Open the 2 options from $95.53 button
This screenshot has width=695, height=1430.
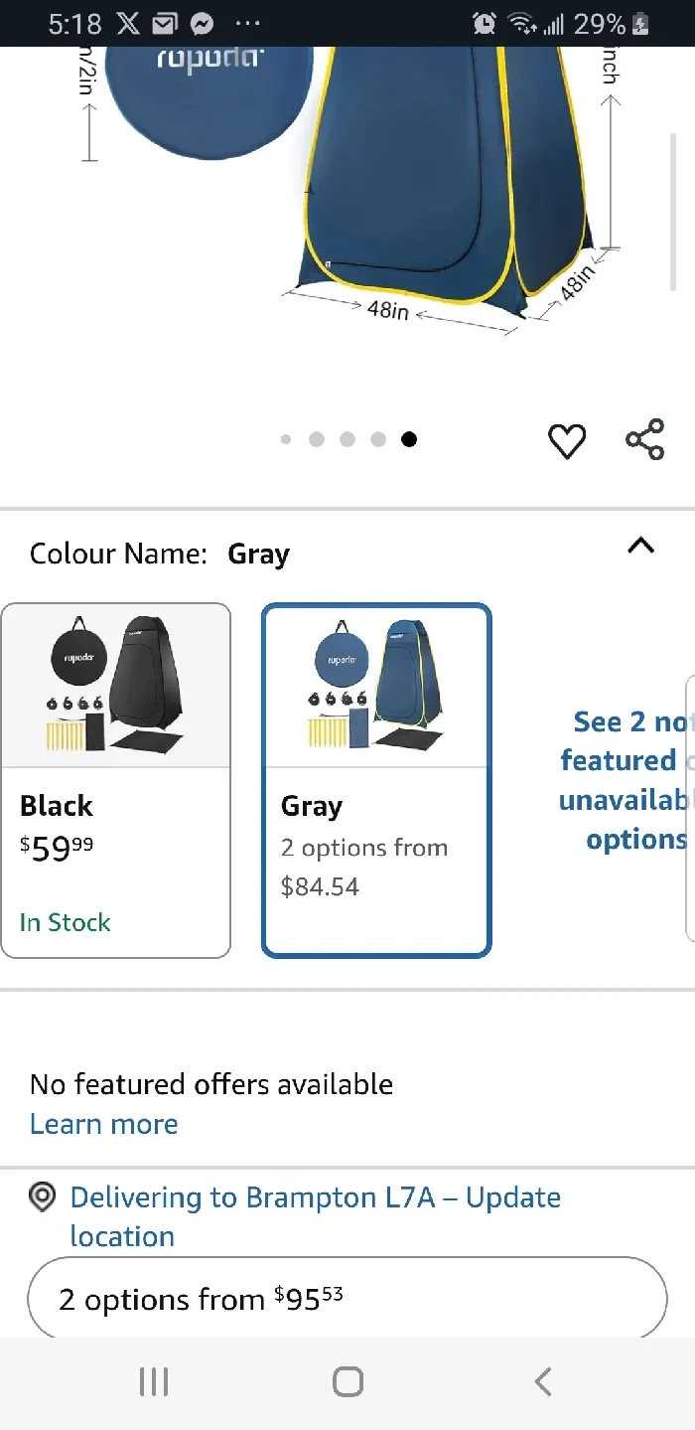point(347,1299)
